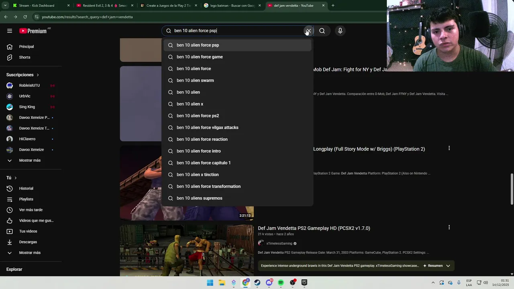Expand Mostrar más under Descargas
The image size is (514, 289).
[31, 253]
